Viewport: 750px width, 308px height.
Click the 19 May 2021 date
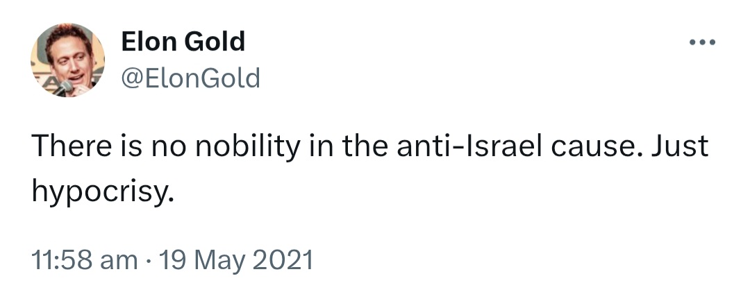click(235, 260)
